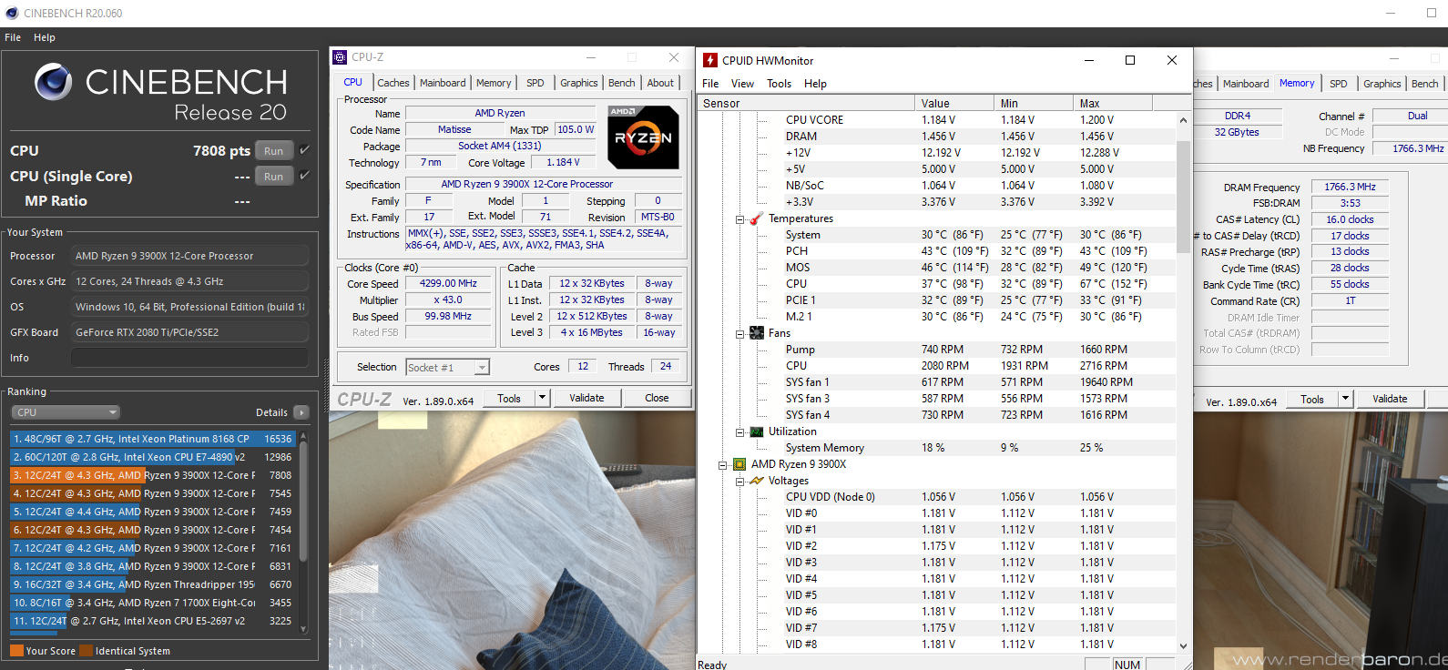
Task: Click the brown Identical System color swatch
Action: coord(86,651)
